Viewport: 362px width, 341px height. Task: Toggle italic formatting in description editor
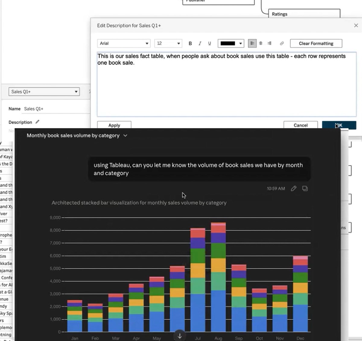click(200, 43)
